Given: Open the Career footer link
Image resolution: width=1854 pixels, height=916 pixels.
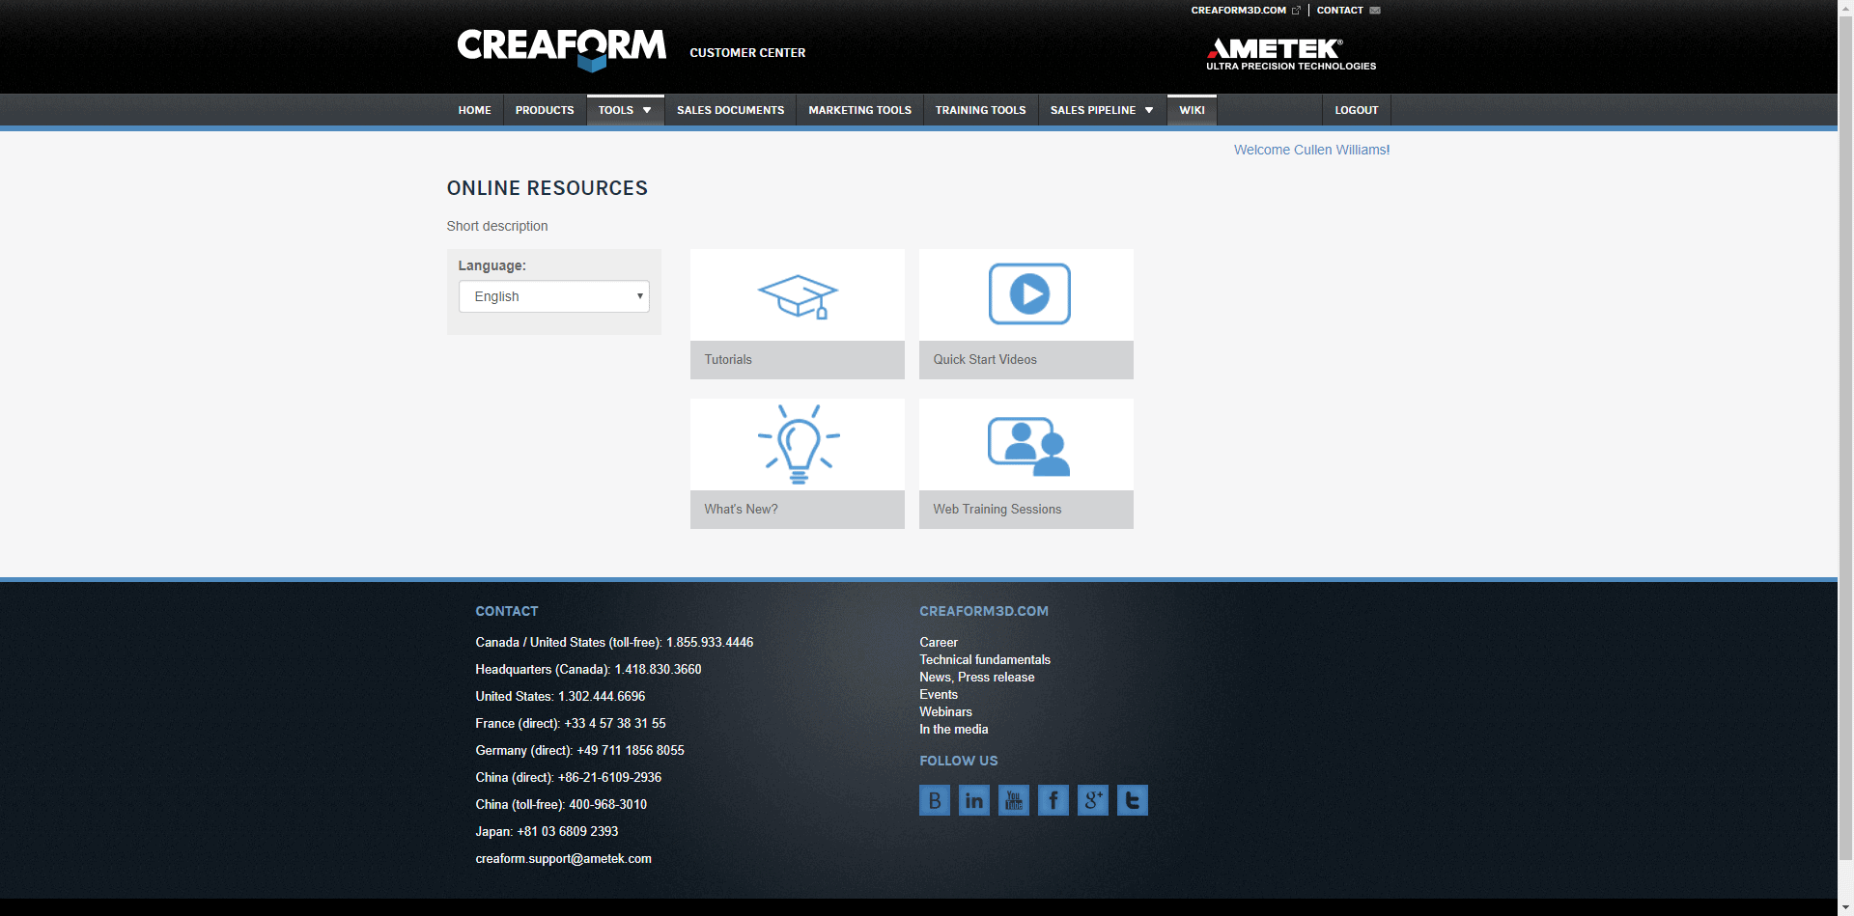Looking at the screenshot, I should pos(939,642).
